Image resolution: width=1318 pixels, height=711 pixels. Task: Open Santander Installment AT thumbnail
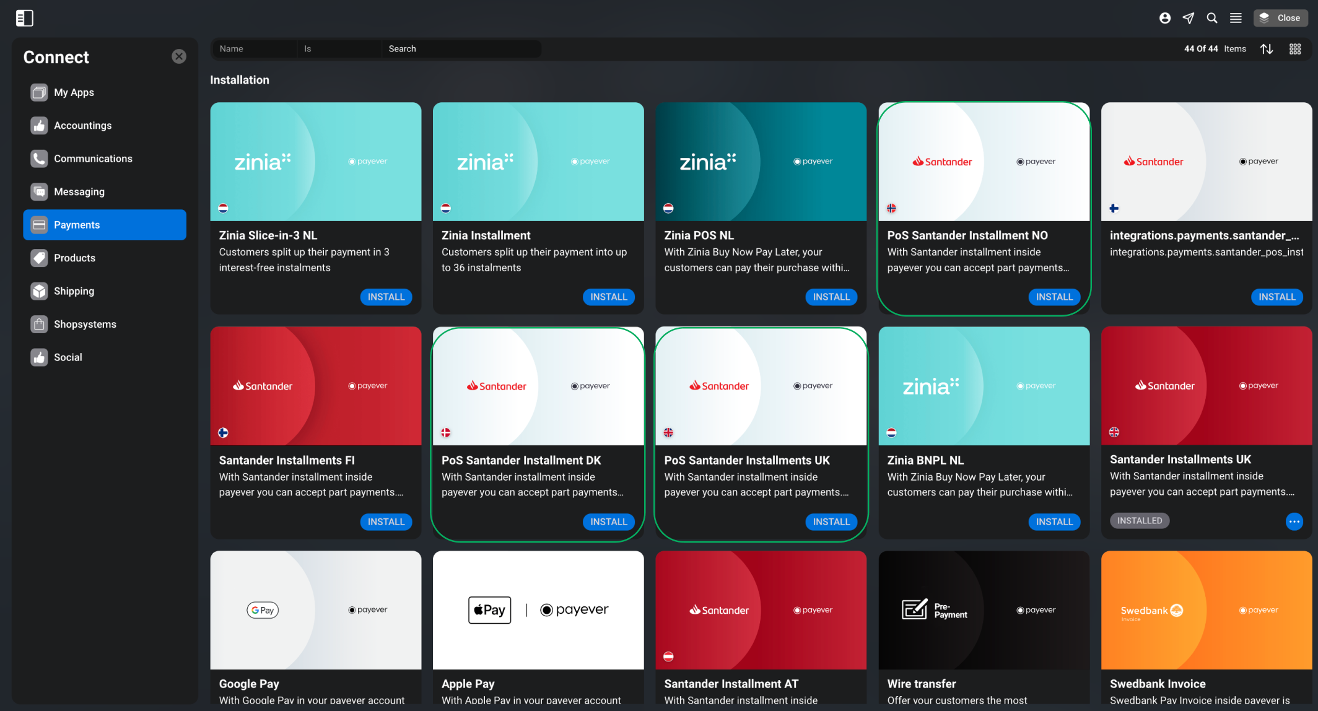click(x=761, y=610)
